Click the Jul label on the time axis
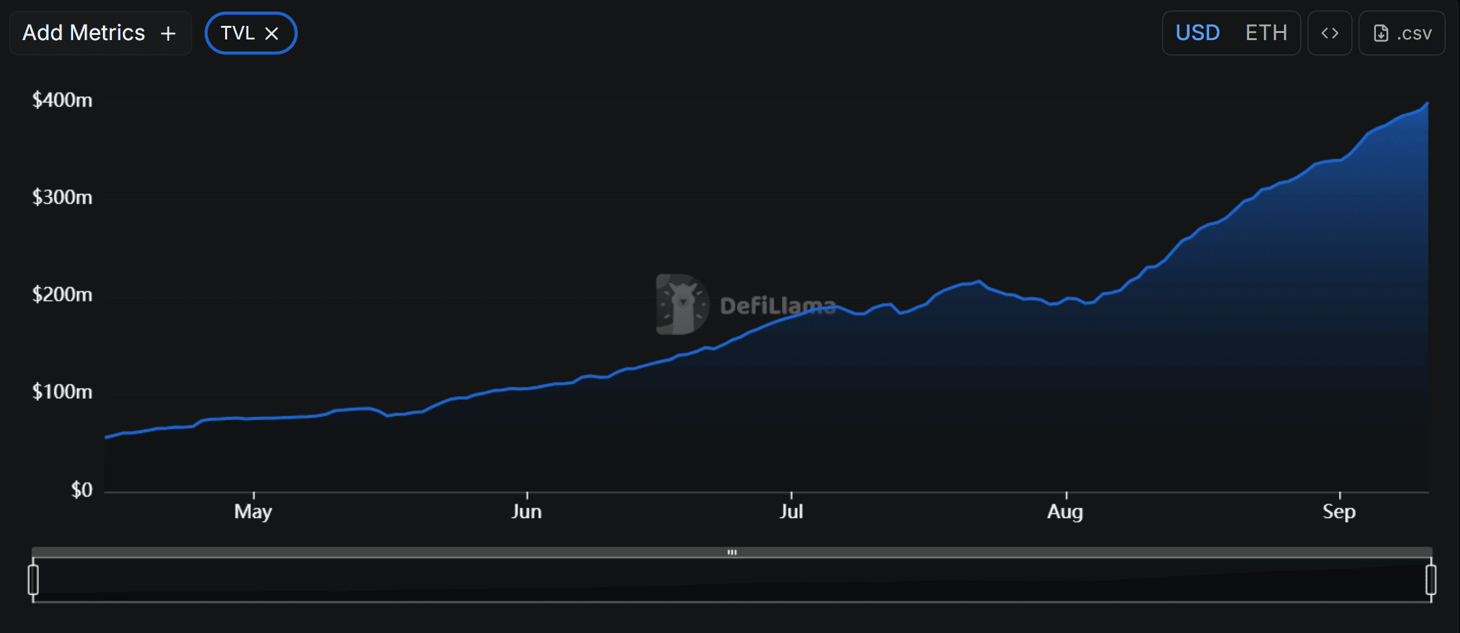1460x633 pixels. coord(791,511)
